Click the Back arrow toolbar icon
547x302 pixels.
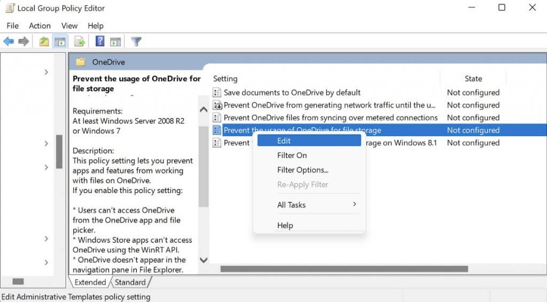9,42
